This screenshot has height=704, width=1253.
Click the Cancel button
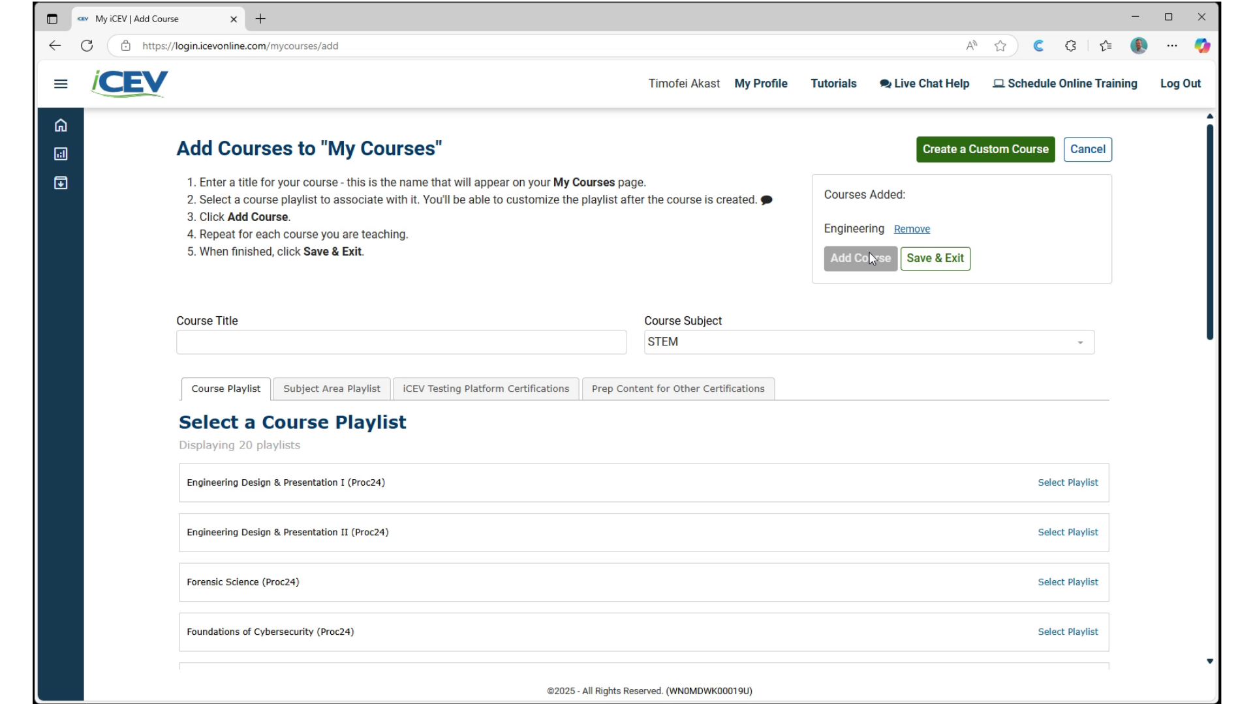1088,149
